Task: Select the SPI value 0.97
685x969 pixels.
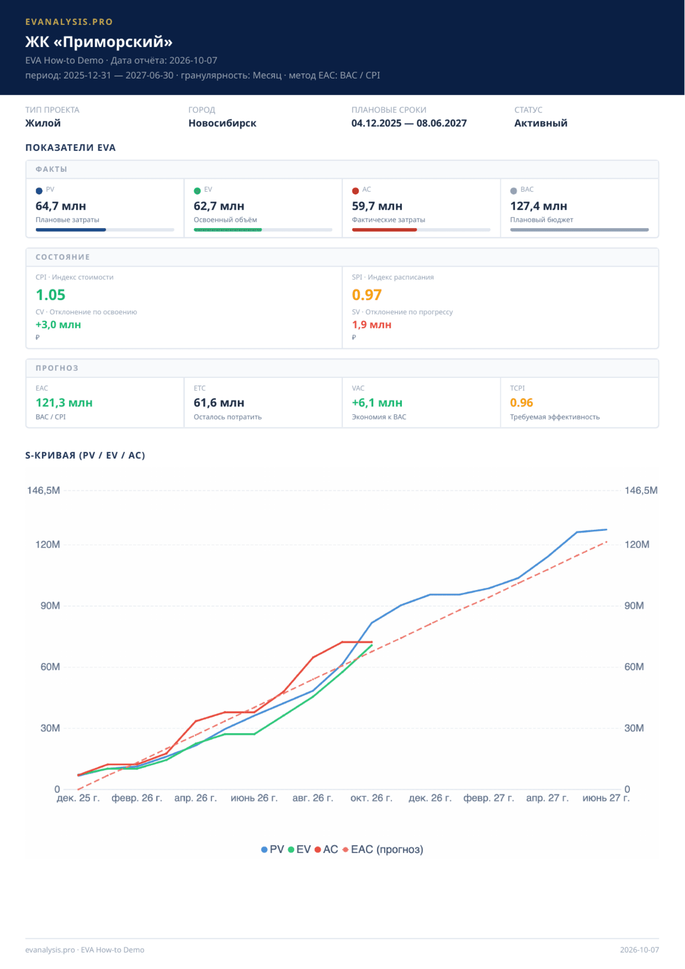Action: [367, 295]
